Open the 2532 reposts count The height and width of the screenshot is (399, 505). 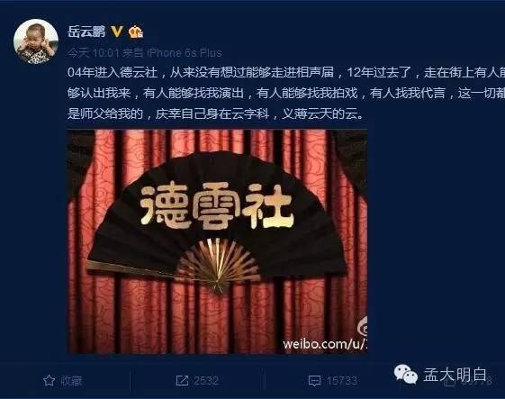pyautogui.click(x=206, y=381)
